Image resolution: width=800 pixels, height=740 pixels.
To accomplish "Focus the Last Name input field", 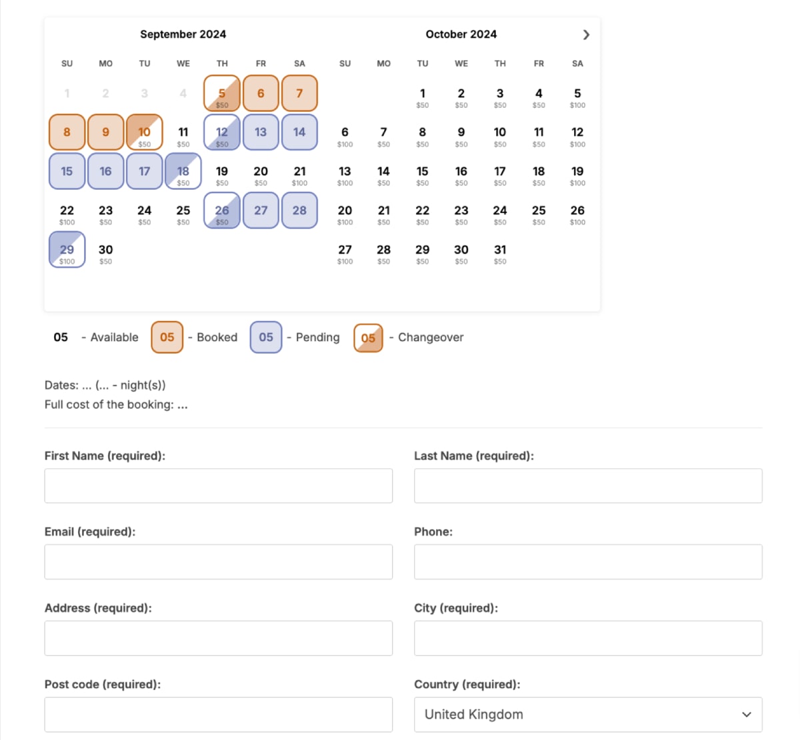I will pos(588,486).
